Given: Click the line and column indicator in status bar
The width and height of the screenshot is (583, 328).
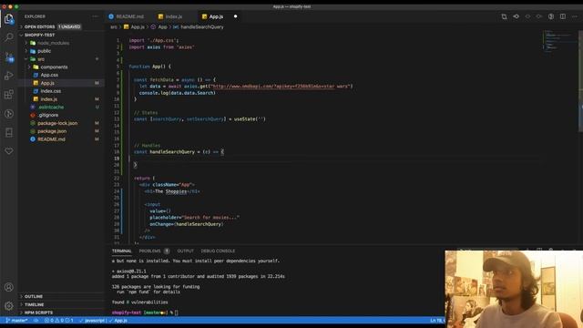Looking at the screenshot, I should [x=437, y=320].
